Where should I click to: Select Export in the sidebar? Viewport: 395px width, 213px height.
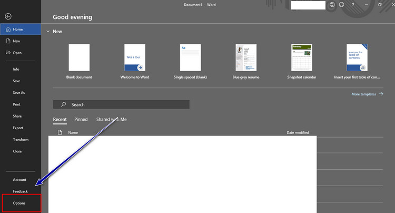tap(18, 128)
